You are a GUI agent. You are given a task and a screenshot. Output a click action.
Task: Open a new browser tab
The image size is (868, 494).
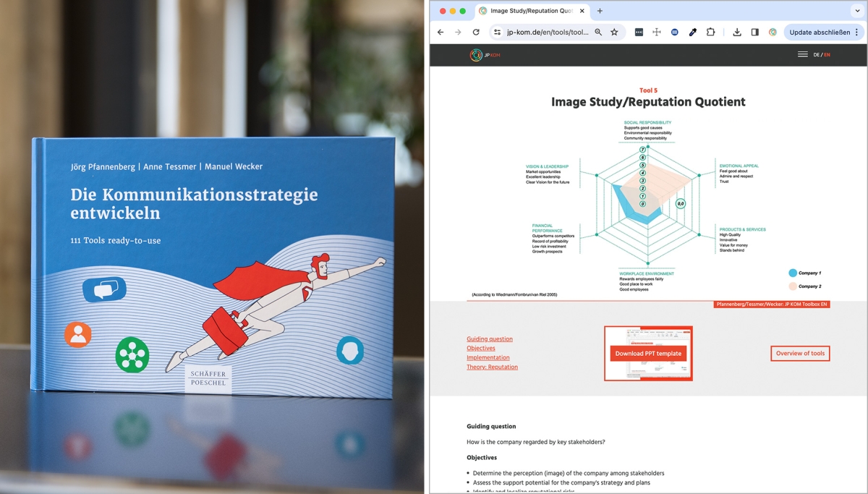(600, 11)
